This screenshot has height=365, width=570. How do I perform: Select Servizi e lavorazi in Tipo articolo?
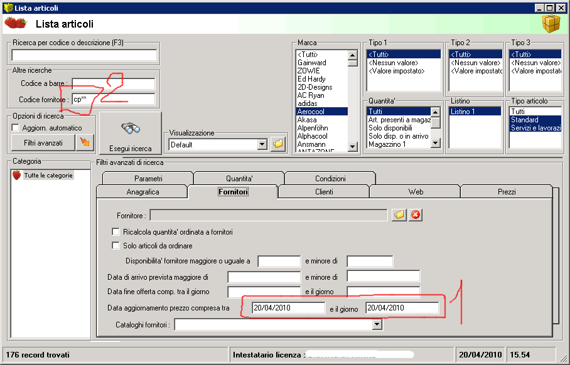(535, 128)
